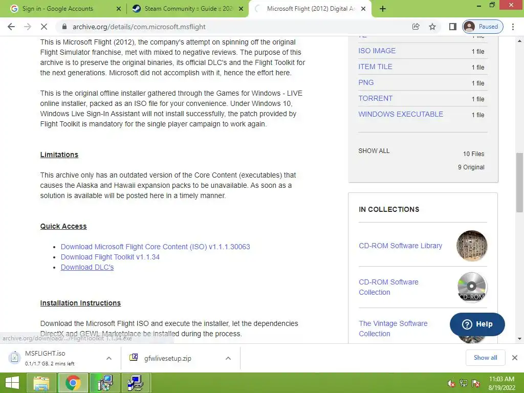Click the muted volume tray icon
The image size is (524, 393).
pyautogui.click(x=451, y=383)
